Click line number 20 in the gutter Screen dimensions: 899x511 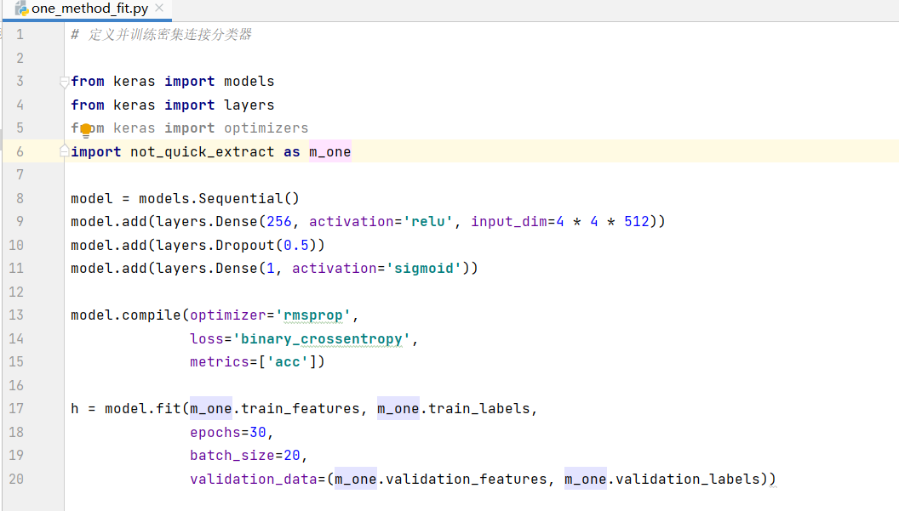16,479
